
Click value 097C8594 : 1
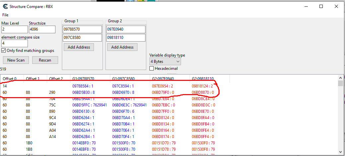pyautogui.click(x=123, y=86)
